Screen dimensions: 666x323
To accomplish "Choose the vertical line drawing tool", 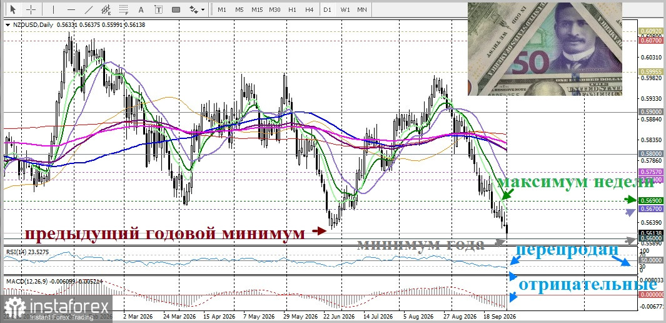I will (53, 9).
